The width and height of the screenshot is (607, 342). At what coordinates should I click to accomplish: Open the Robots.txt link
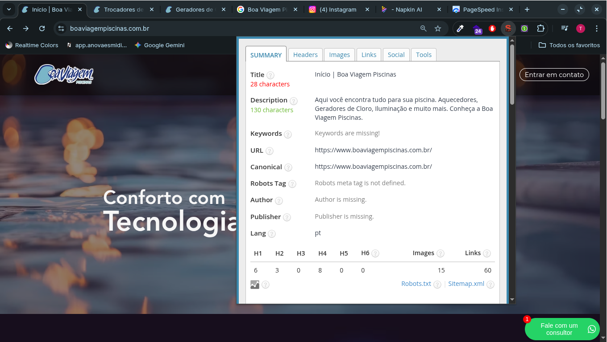click(x=416, y=284)
